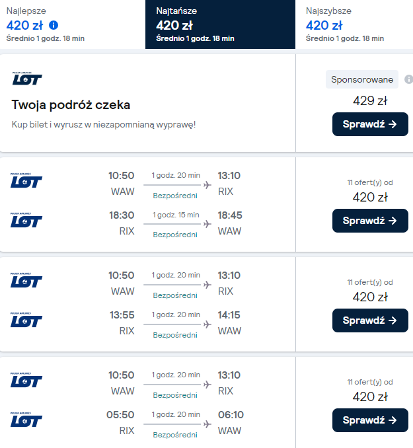This screenshot has height=448, width=413.
Task: Click airplane icon on the 05:50 RIX flight
Action: tap(207, 424)
